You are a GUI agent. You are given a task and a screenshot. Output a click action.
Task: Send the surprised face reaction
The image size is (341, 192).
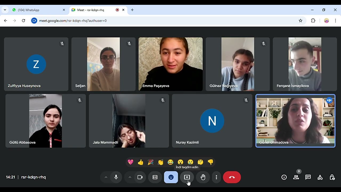pyautogui.click(x=180, y=162)
